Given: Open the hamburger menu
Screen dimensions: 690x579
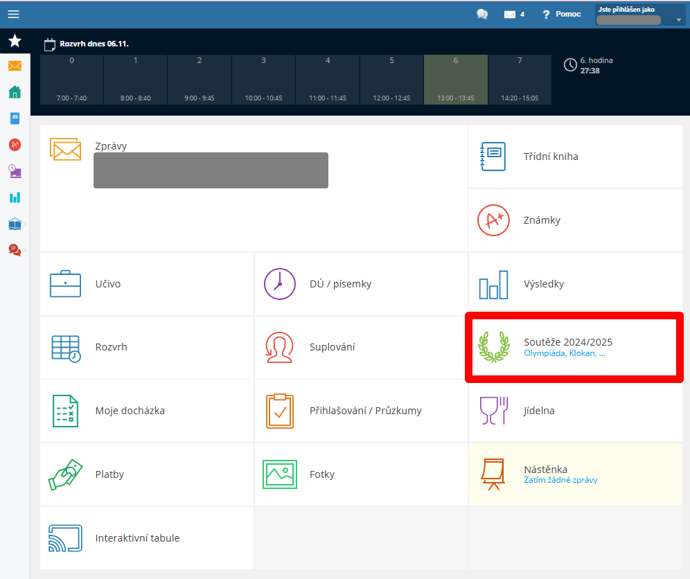Looking at the screenshot, I should pos(14,14).
